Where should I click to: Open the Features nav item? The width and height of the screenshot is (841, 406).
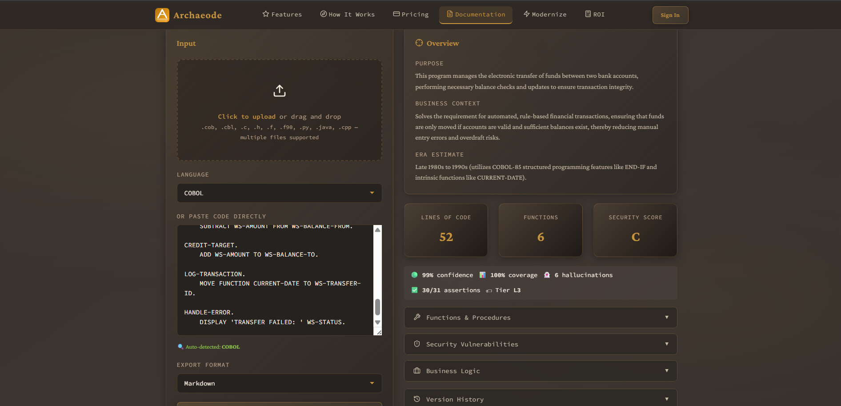tap(282, 15)
